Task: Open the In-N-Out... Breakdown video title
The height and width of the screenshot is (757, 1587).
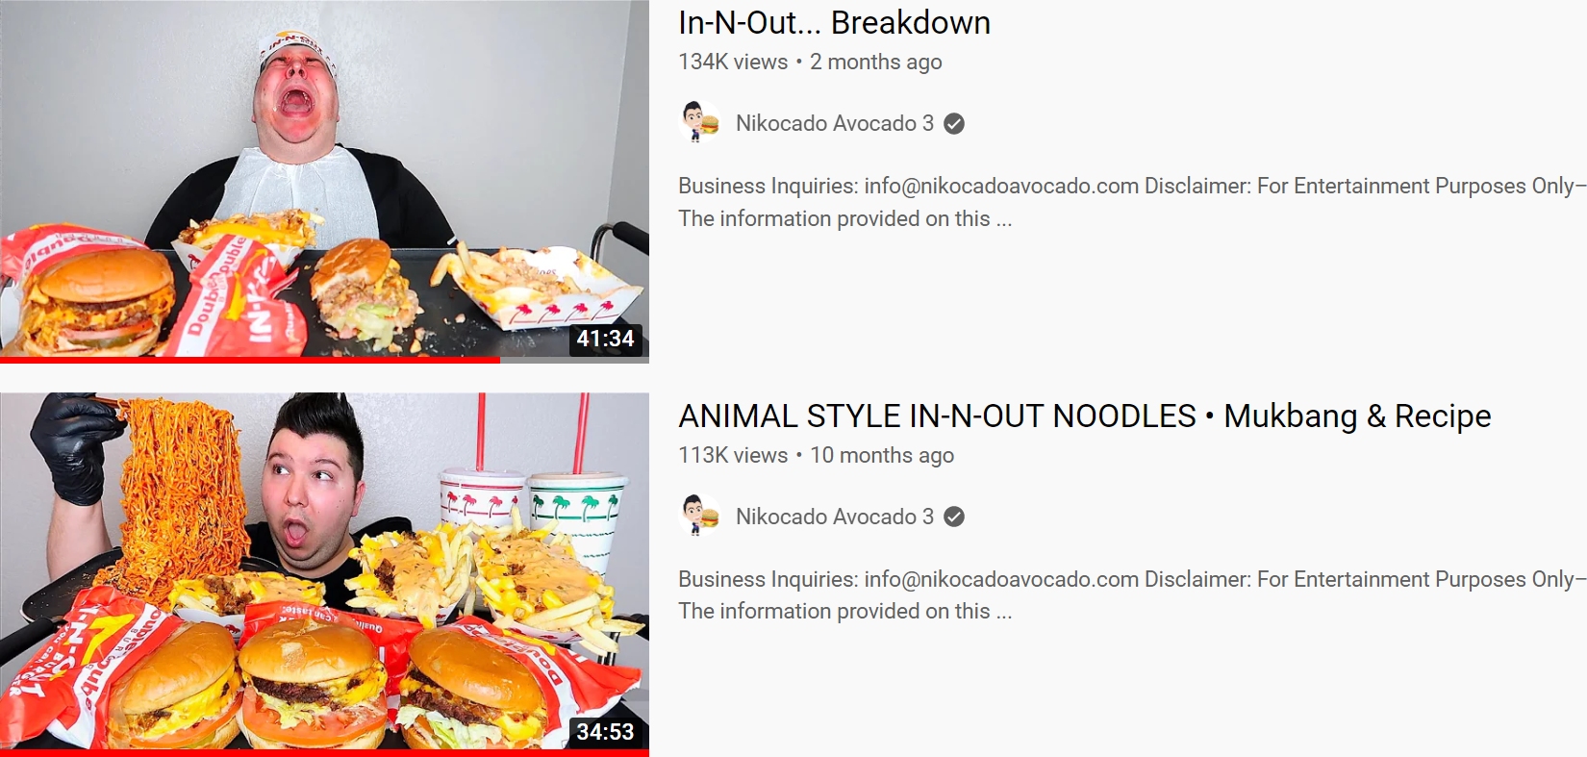Action: pos(834,22)
